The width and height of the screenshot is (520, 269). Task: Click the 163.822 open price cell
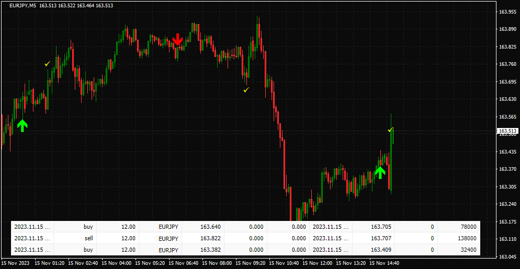pos(204,238)
